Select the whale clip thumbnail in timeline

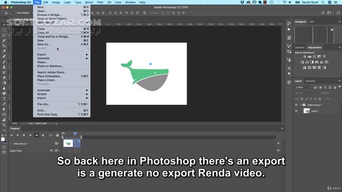[x=68, y=143]
